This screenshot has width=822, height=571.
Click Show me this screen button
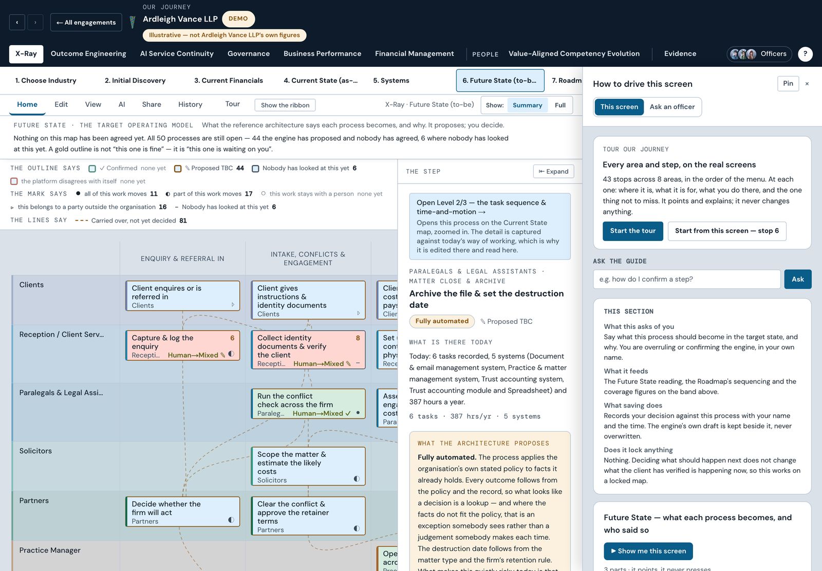[648, 551]
